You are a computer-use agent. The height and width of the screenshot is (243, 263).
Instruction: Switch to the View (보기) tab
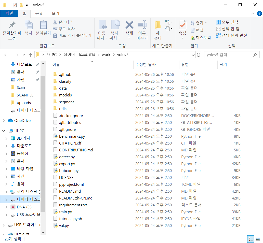tap(56, 13)
